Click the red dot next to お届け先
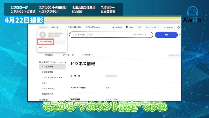 click(113, 27)
